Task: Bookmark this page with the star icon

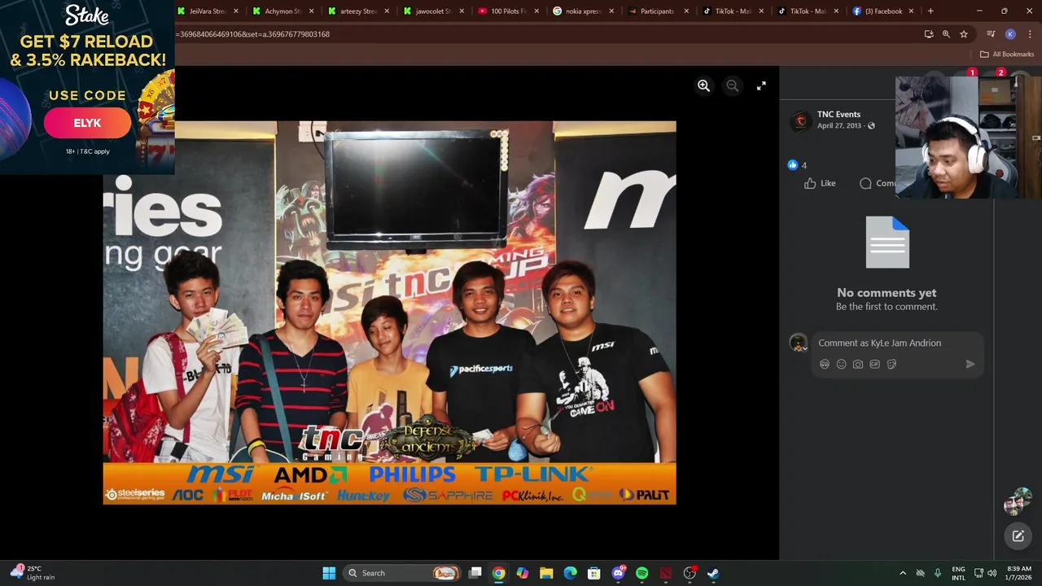Action: pyautogui.click(x=964, y=34)
